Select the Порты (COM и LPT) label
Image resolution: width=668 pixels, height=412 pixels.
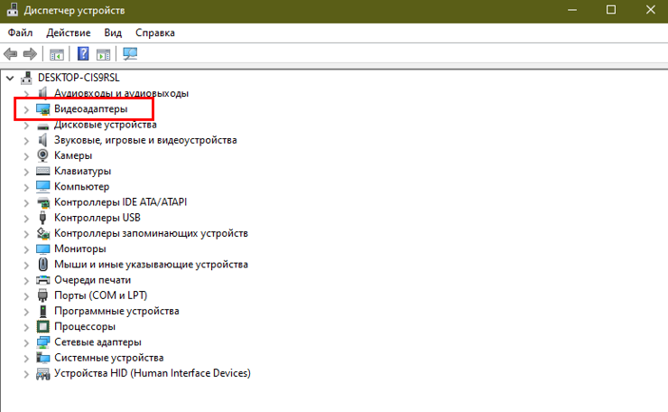coord(100,295)
